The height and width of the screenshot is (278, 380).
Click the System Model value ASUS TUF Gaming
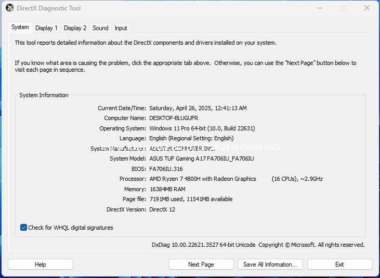(201, 158)
